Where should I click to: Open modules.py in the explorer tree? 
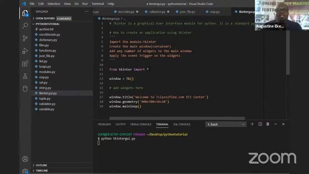(62, 72)
